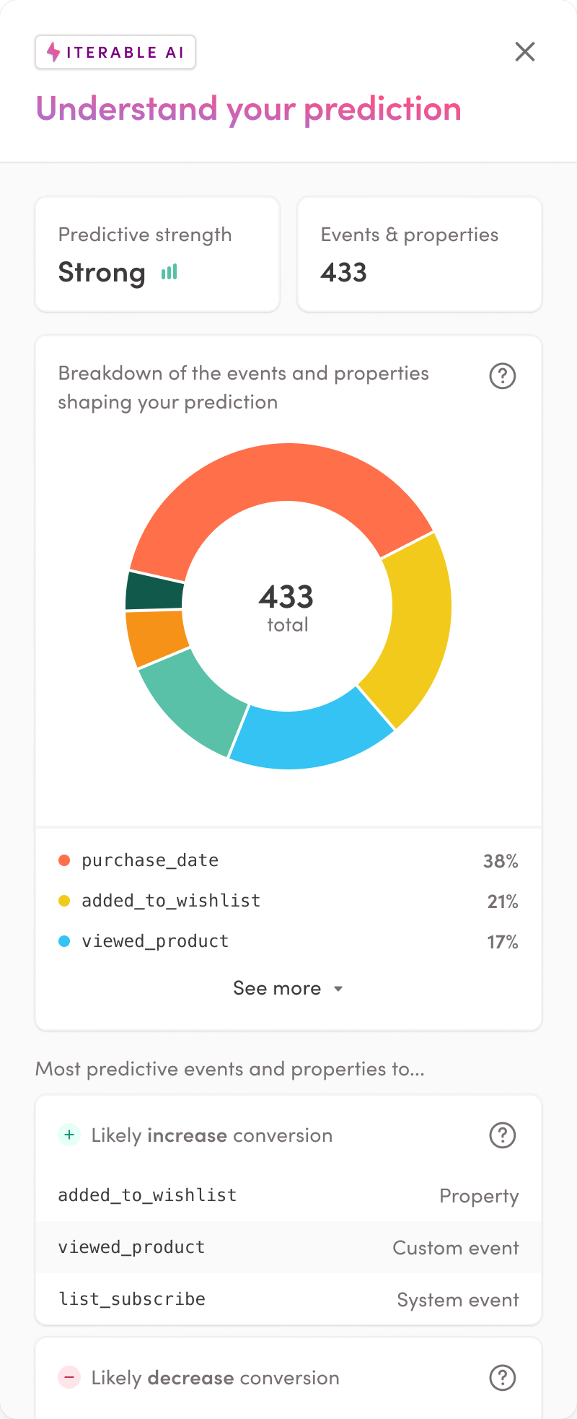The width and height of the screenshot is (577, 1419).
Task: Open help icon for decrease conversion
Action: pyautogui.click(x=503, y=1378)
